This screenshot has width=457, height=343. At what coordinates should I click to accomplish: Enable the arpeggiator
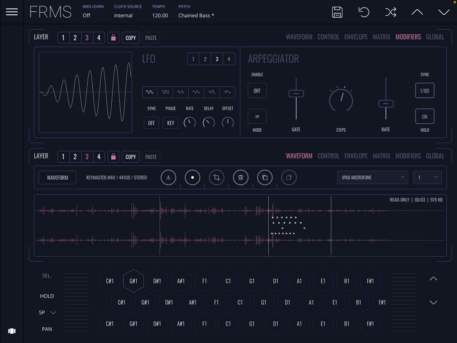click(257, 90)
